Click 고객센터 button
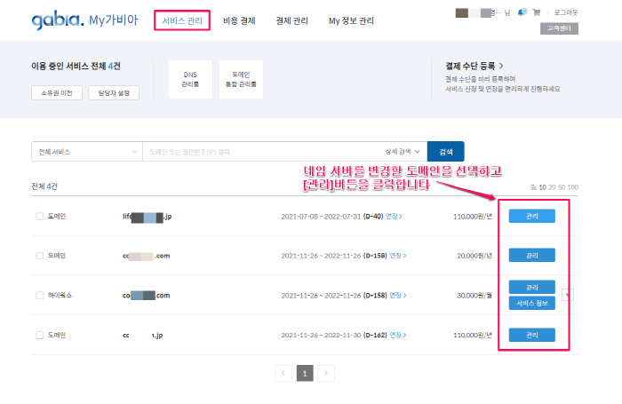The width and height of the screenshot is (622, 404). point(559,28)
